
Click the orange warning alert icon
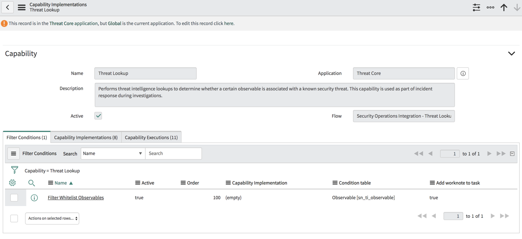pyautogui.click(x=4, y=23)
